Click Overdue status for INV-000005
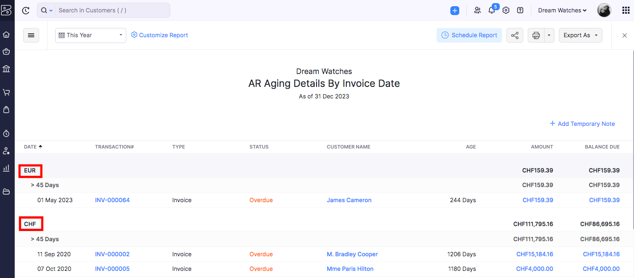This screenshot has width=634, height=278. pyautogui.click(x=261, y=269)
